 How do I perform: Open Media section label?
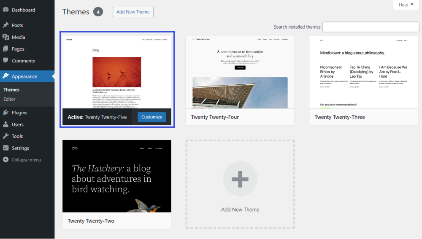(x=18, y=37)
